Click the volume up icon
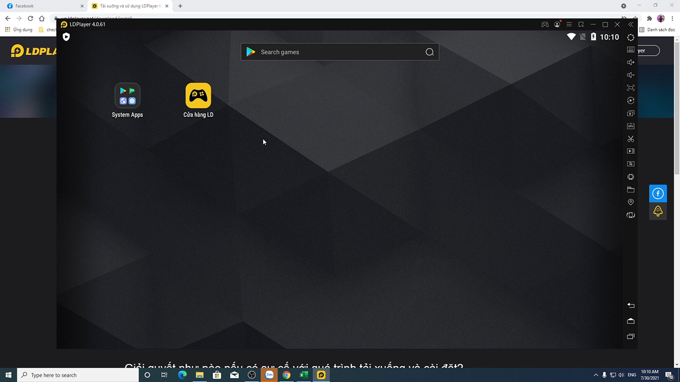The height and width of the screenshot is (382, 680). pos(631,62)
